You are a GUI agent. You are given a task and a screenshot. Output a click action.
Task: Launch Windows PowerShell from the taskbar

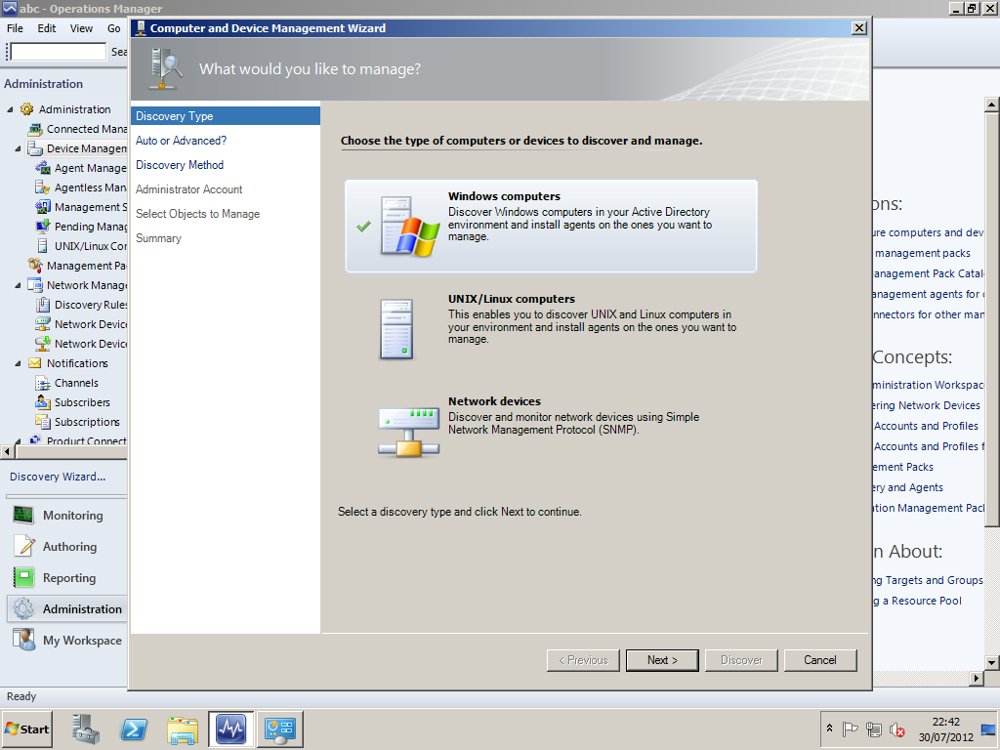click(x=134, y=729)
